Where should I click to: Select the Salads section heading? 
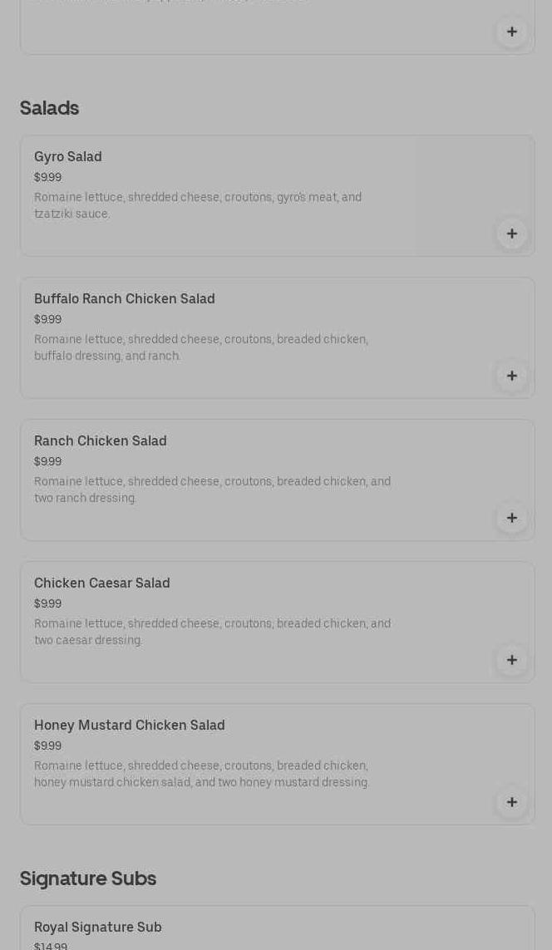(49, 108)
